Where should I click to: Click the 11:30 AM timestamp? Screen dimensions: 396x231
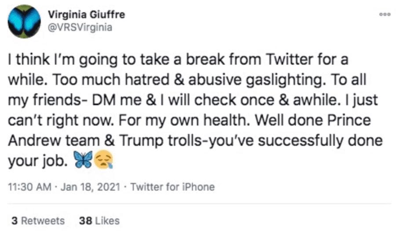point(26,187)
